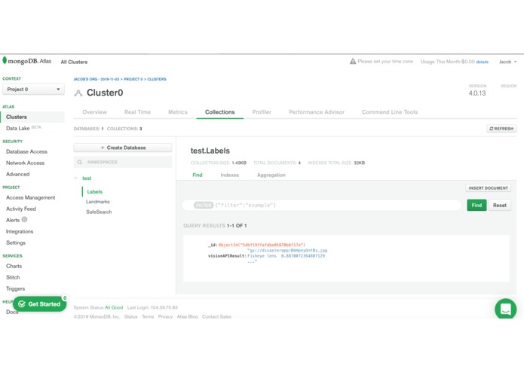Click the Get Started button

coord(40,304)
